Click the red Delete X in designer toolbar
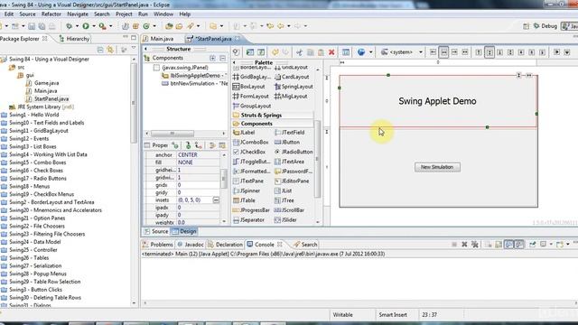The height and width of the screenshot is (325, 578). pos(331,52)
